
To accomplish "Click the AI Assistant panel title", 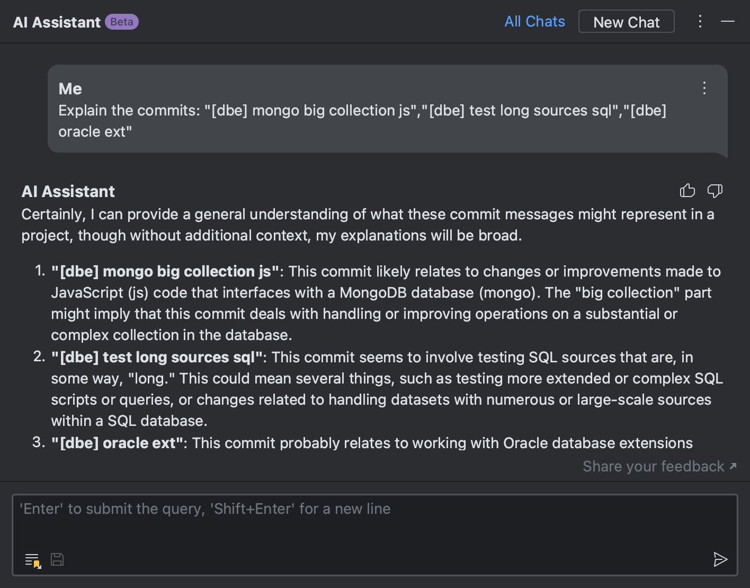I will pyautogui.click(x=57, y=22).
